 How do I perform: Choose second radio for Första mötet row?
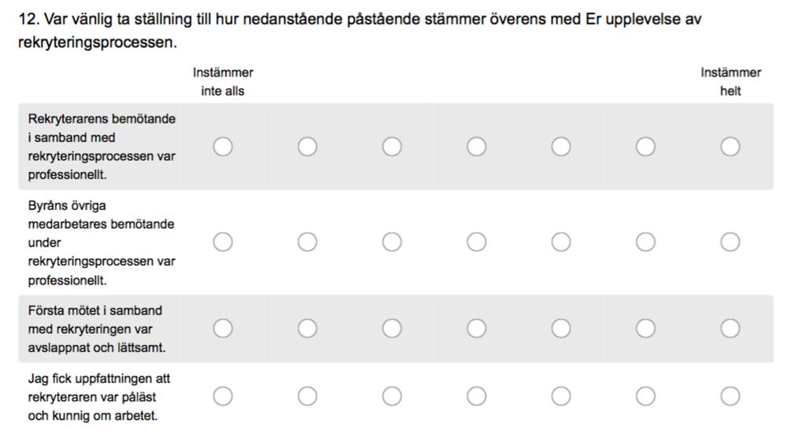coord(308,328)
